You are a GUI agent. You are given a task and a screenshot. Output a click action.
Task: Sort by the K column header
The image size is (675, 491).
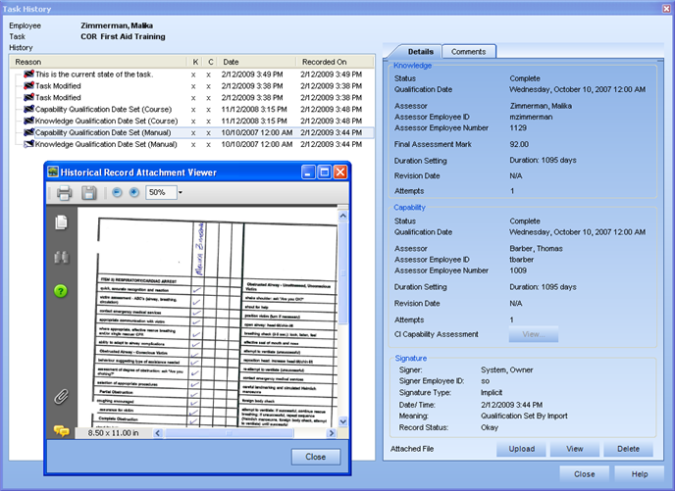click(x=195, y=62)
